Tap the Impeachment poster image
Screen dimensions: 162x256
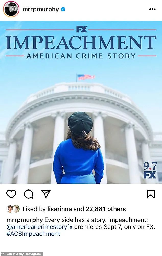click(81, 102)
